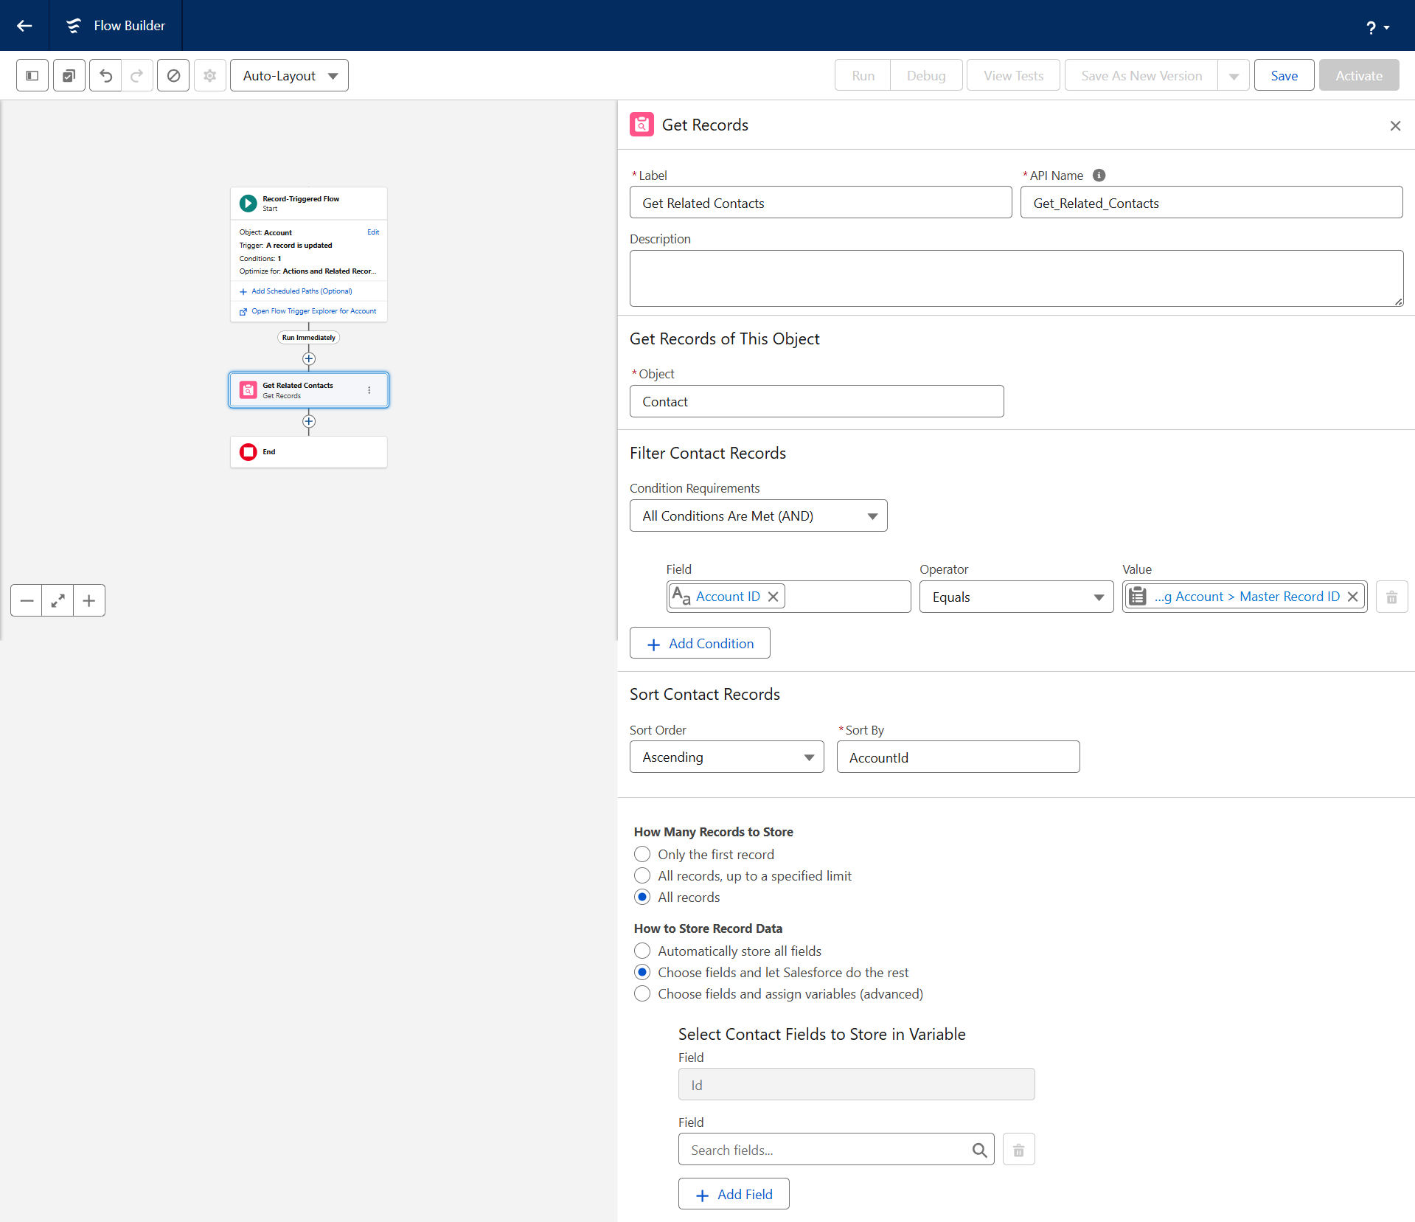Click the Add Field button
The width and height of the screenshot is (1415, 1222).
click(x=734, y=1193)
